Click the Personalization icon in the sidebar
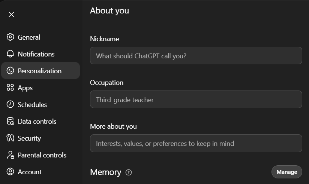This screenshot has width=309, height=184. [10, 71]
